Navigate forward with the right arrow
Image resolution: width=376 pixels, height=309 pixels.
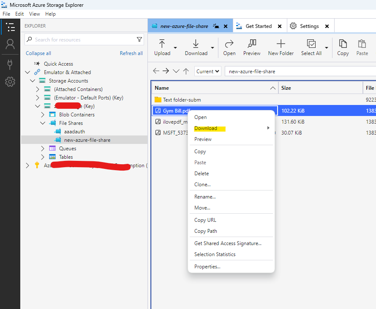tap(166, 71)
